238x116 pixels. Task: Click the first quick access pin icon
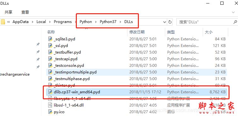(x=38, y=44)
